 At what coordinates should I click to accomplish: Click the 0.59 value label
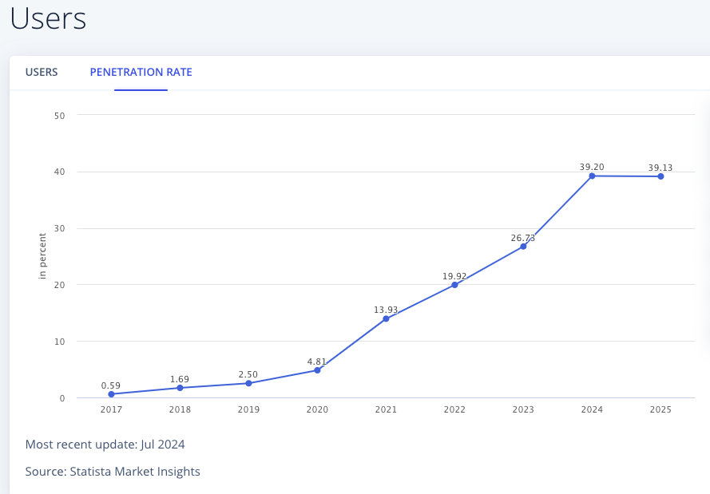[111, 385]
